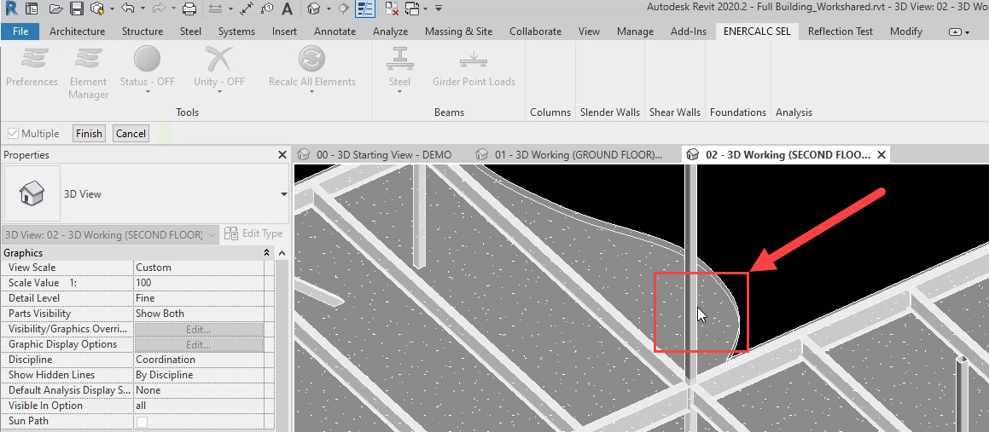Open the Element Manager tool
The image size is (989, 432).
(88, 73)
